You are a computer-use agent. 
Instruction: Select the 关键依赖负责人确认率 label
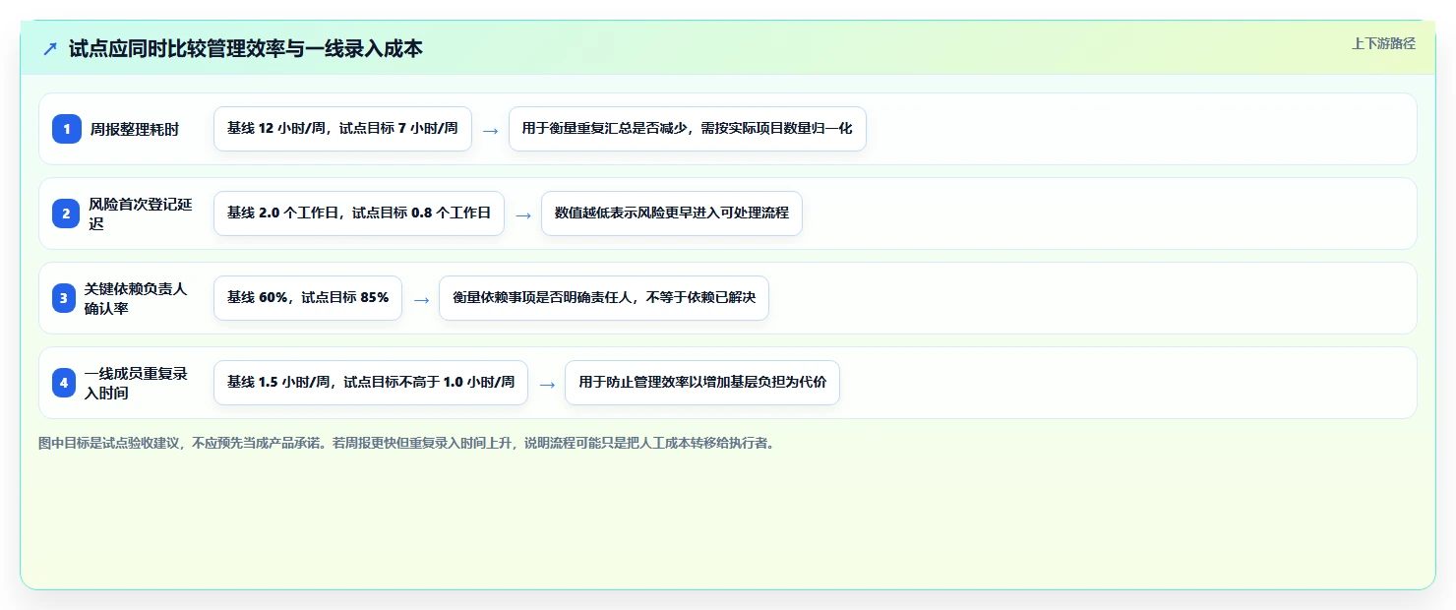[135, 298]
